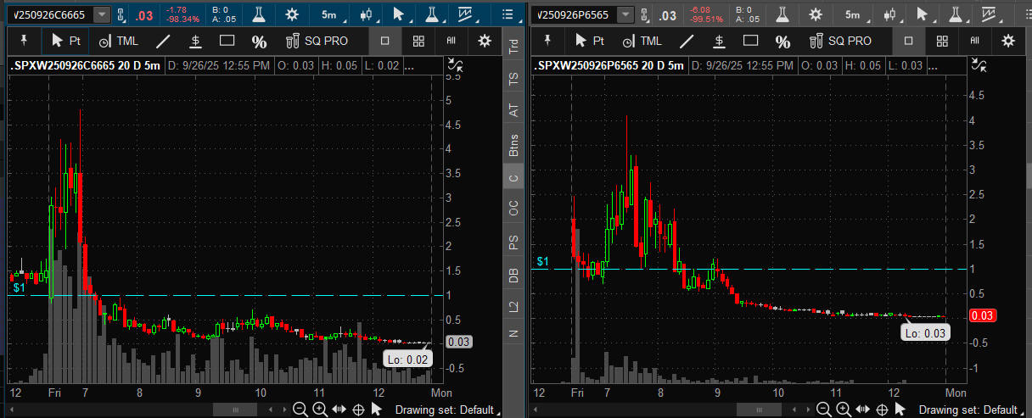Select the trendline drawing tool in left chart
The width and height of the screenshot is (1032, 418).
(163, 41)
